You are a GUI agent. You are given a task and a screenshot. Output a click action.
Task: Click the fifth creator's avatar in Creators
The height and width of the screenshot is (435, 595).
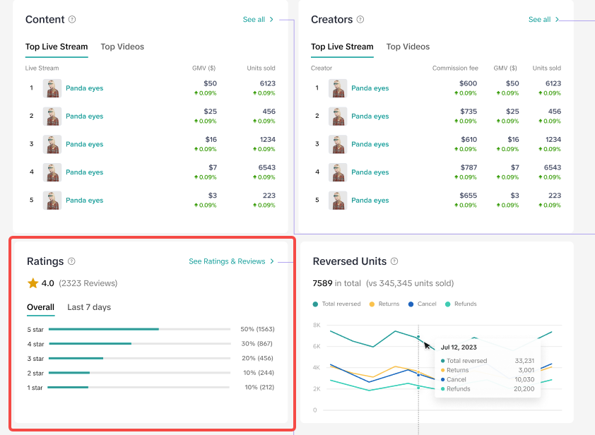(338, 201)
